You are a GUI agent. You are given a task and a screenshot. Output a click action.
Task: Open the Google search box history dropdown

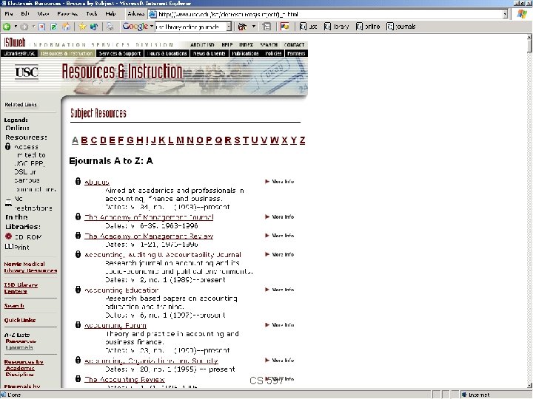coord(229,27)
